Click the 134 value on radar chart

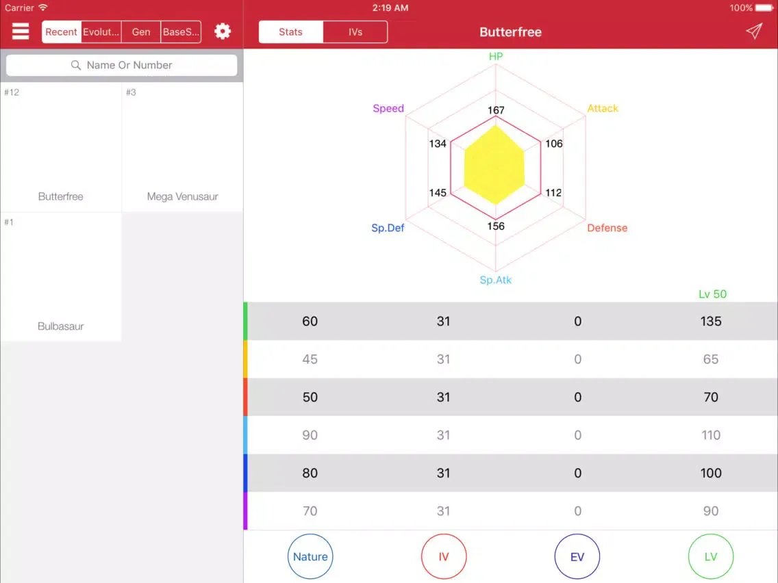click(x=438, y=144)
